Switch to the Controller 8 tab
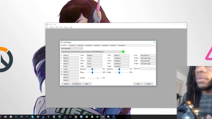 (x=121, y=45)
